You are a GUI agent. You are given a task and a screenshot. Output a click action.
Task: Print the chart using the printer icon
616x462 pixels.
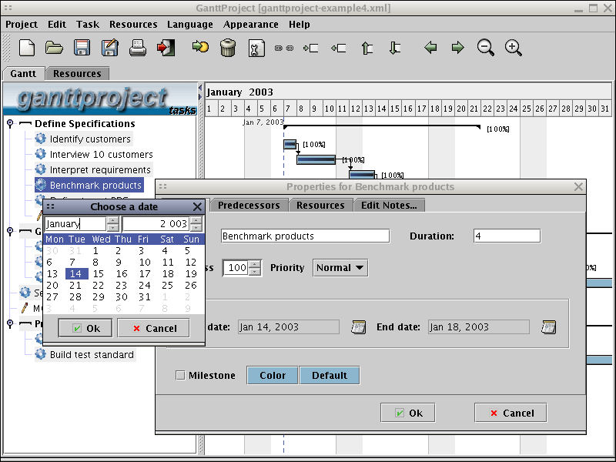(138, 48)
